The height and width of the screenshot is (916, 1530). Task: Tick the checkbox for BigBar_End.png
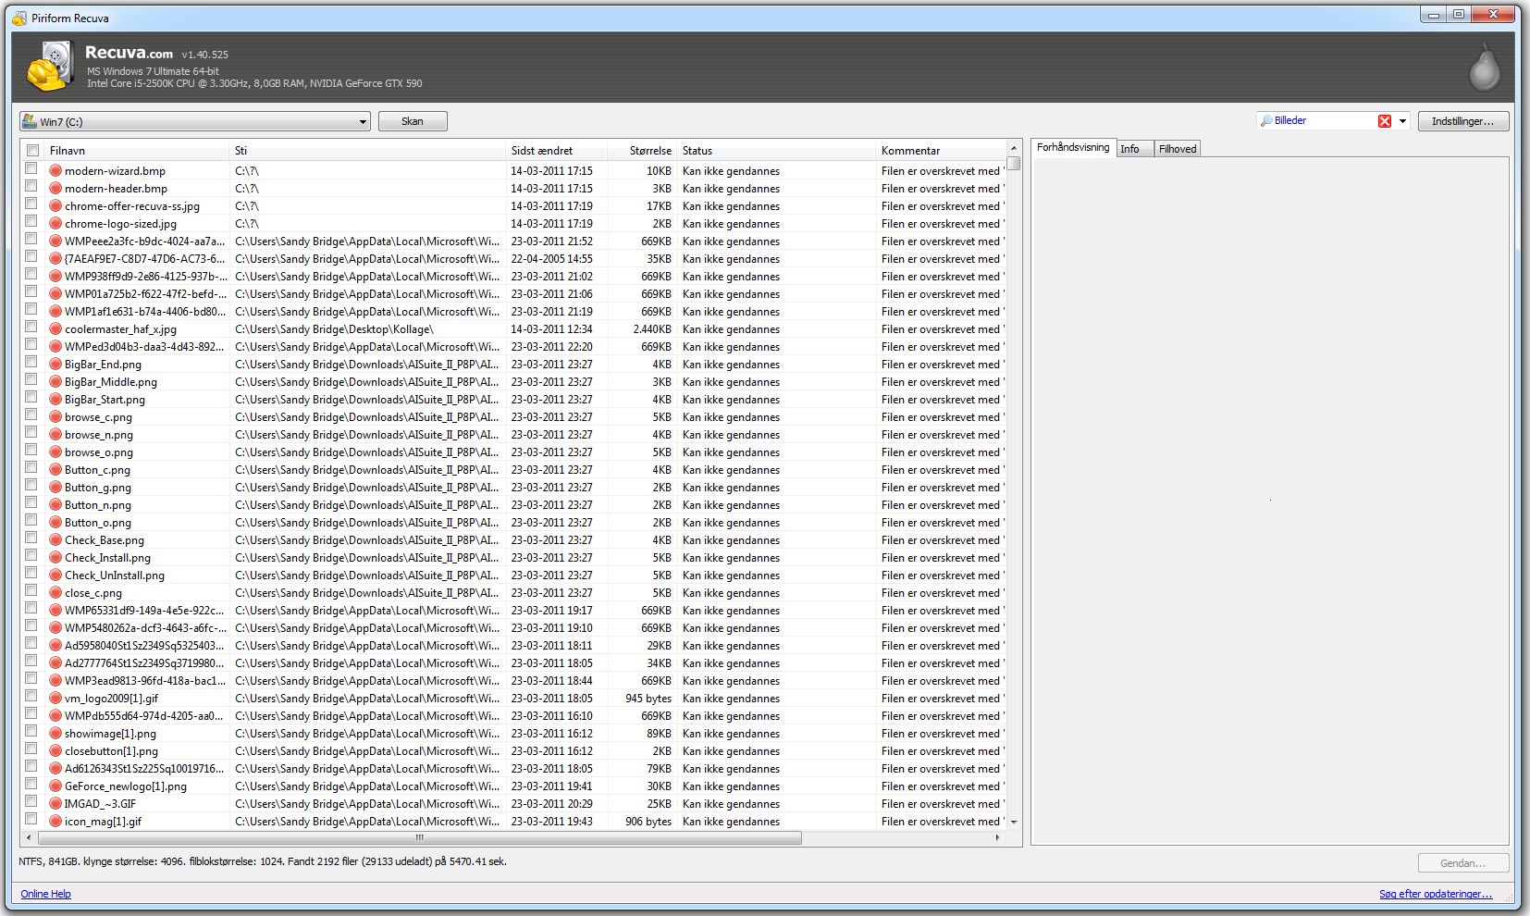click(31, 363)
